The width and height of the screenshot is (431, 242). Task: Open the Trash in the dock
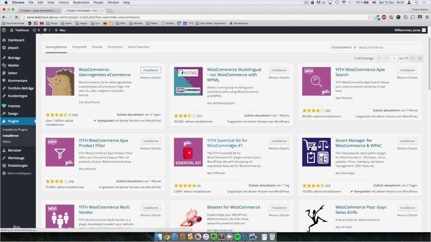(272, 237)
